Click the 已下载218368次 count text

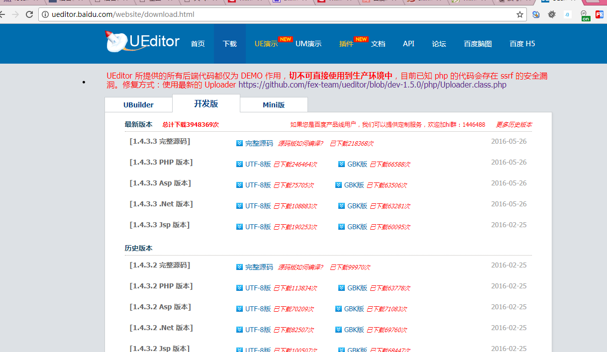point(352,143)
